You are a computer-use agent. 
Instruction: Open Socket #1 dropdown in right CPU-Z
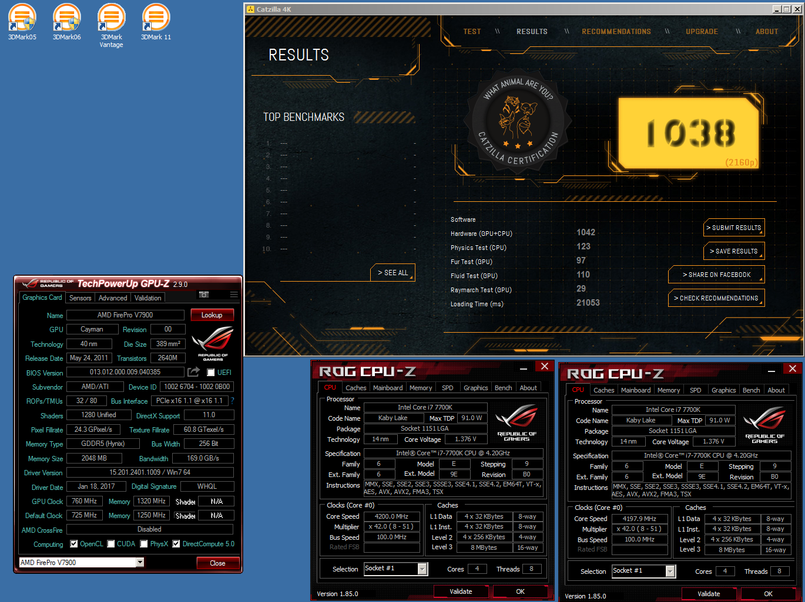click(x=670, y=571)
